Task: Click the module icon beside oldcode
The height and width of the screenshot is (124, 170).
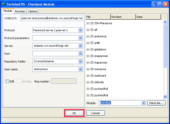Action: tap(92, 82)
